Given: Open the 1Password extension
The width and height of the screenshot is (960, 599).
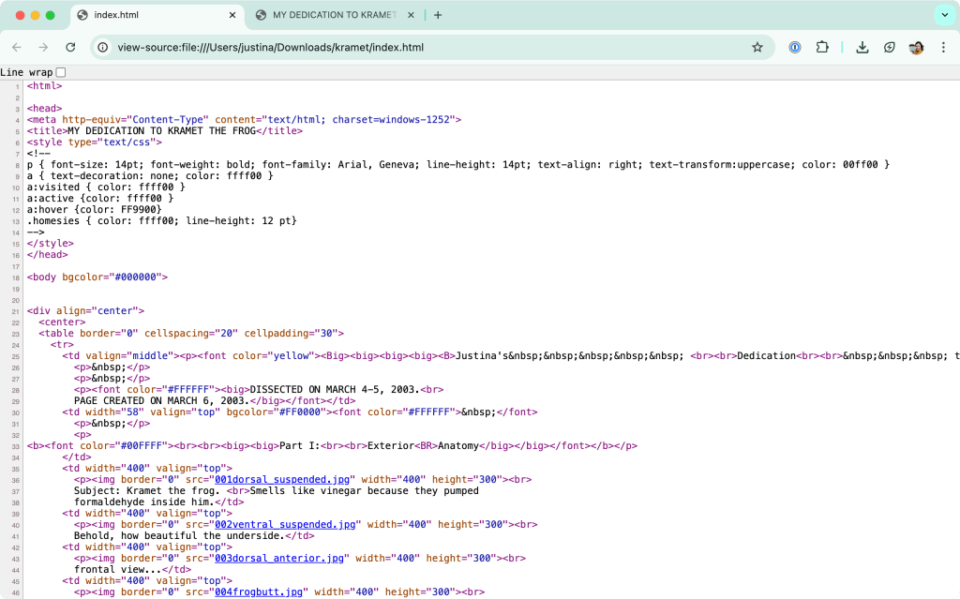Looking at the screenshot, I should 795,47.
